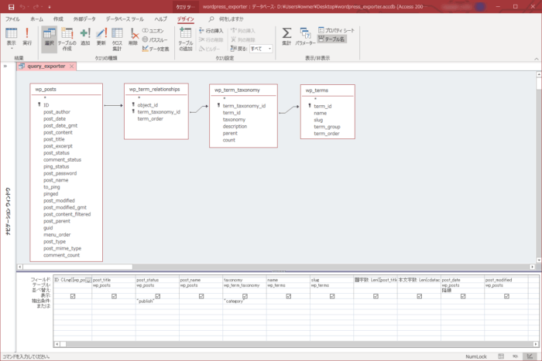Uncheck 表示 checkbox for post_title column
Screen dimensions: 542x361
[114, 296]
